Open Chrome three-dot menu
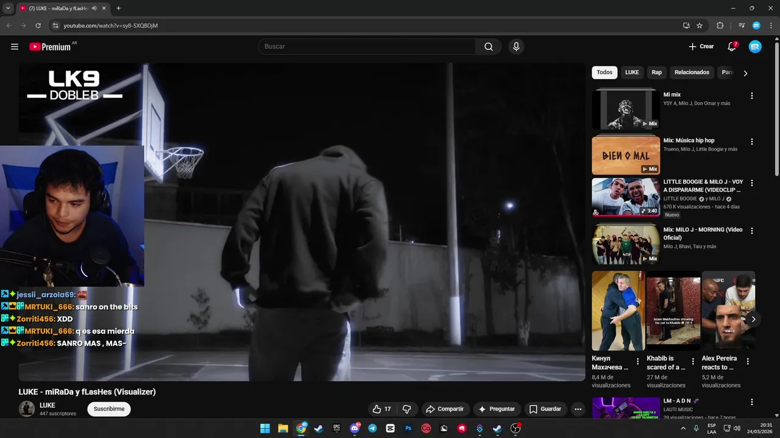The image size is (780, 438). point(770,26)
